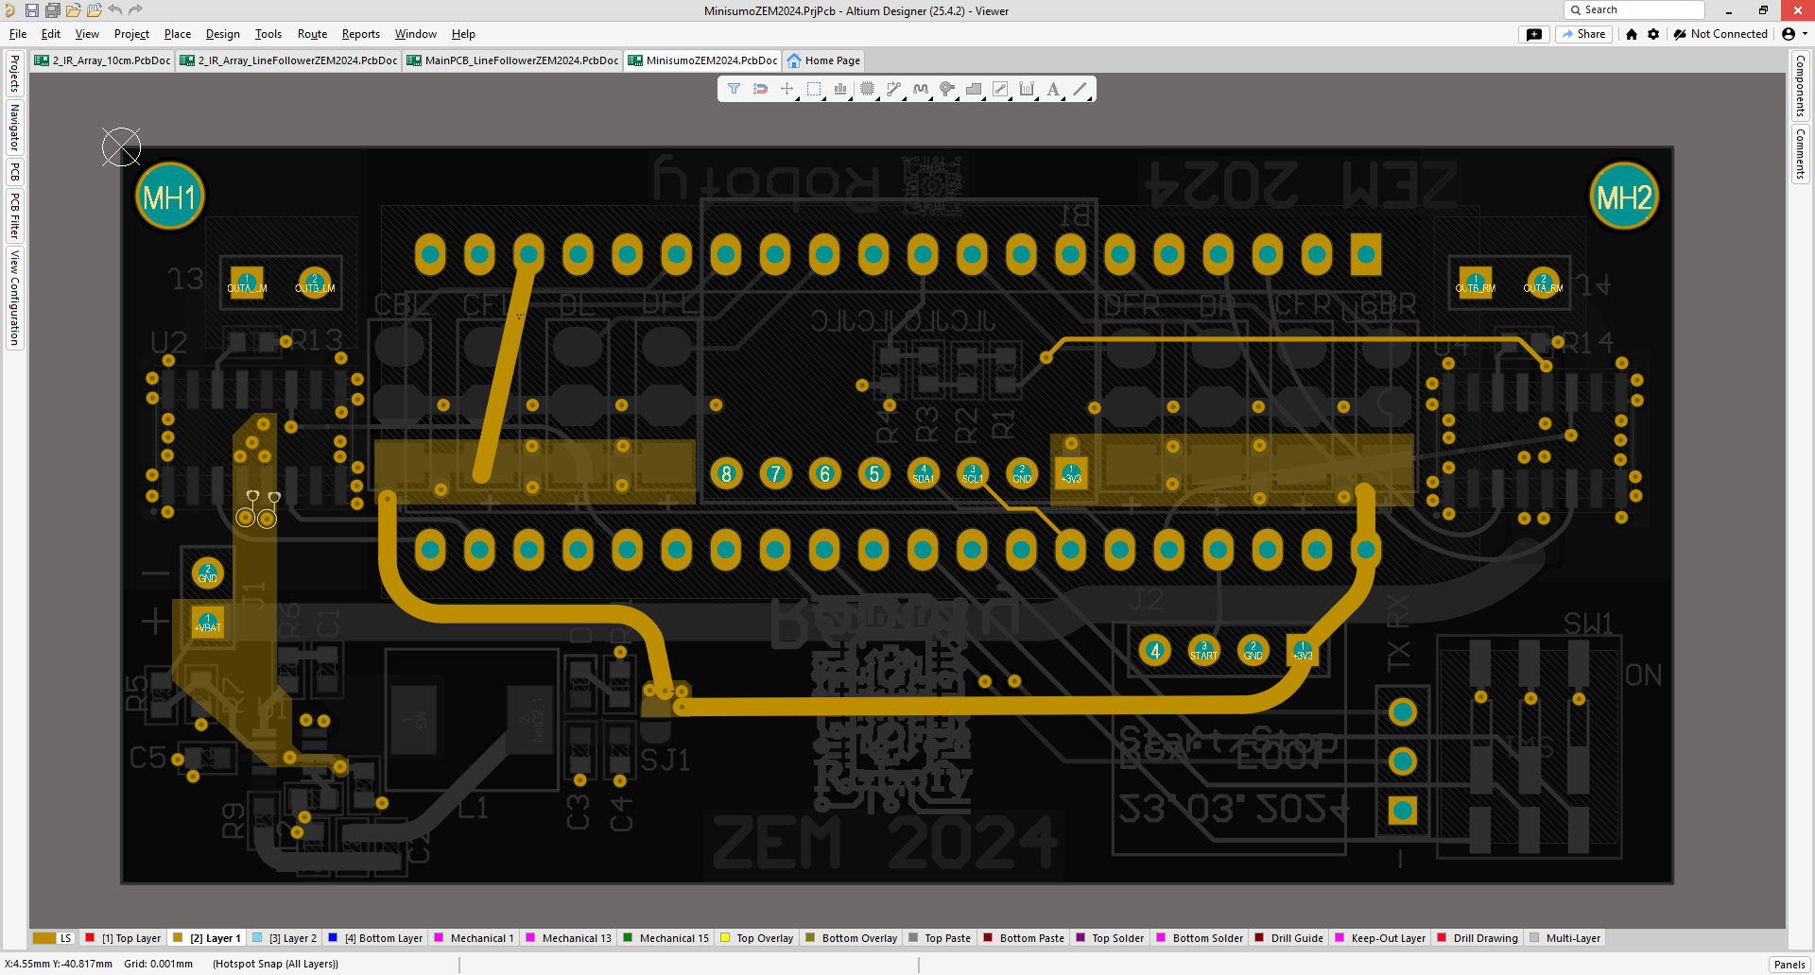Select the move objects crosshair tool

786,89
